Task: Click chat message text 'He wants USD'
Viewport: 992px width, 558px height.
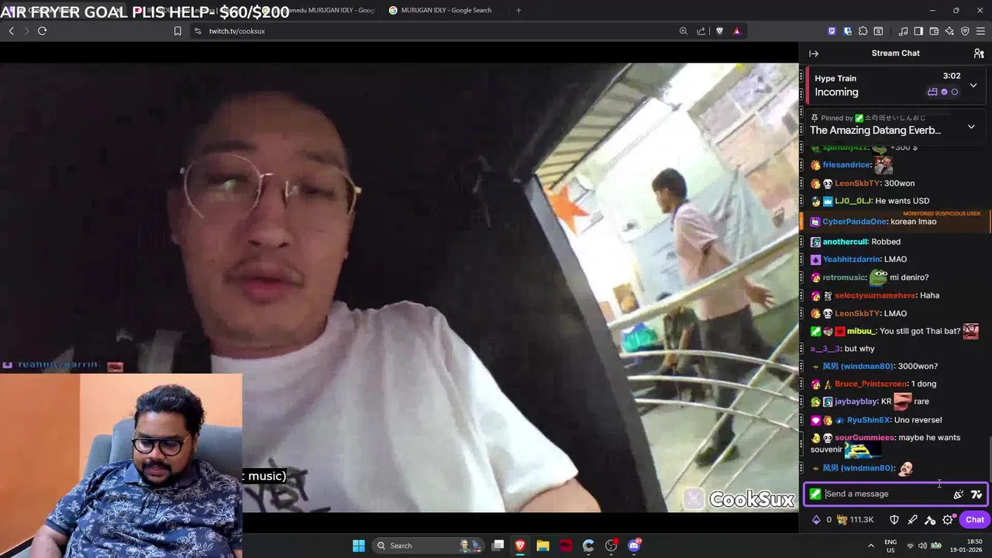Action: click(902, 201)
